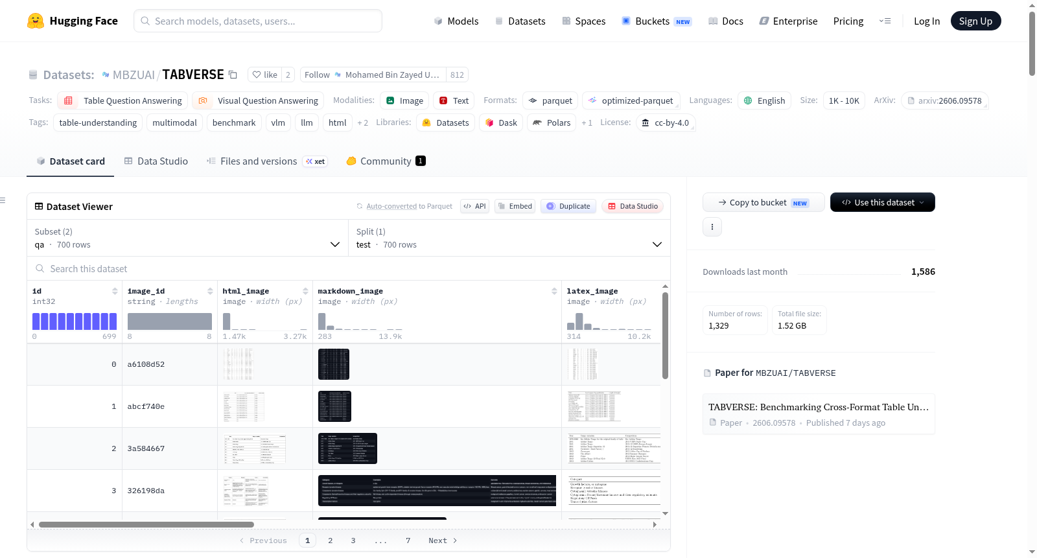Open markdown_image thumbnail in row 0
The width and height of the screenshot is (1037, 558).
(334, 364)
